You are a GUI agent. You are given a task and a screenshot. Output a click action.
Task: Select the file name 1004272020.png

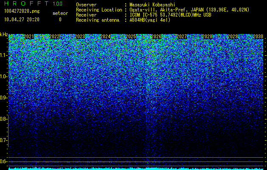pos(22,11)
